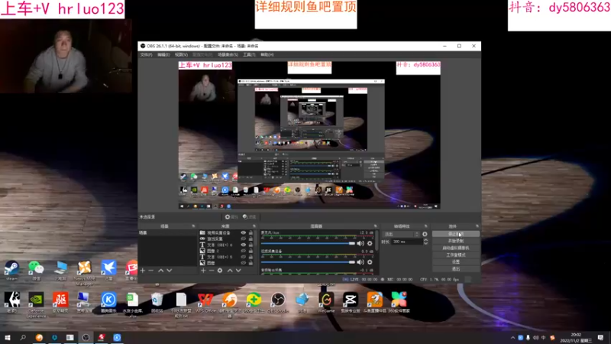Open OBS 设置 settings button

click(455, 261)
